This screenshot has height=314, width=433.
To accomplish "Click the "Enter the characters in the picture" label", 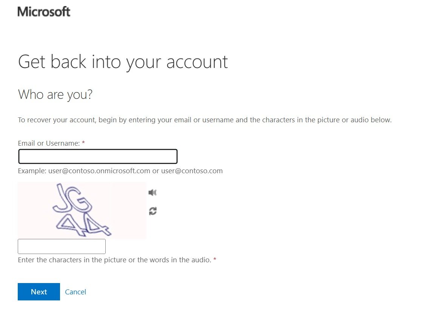I will 114,260.
